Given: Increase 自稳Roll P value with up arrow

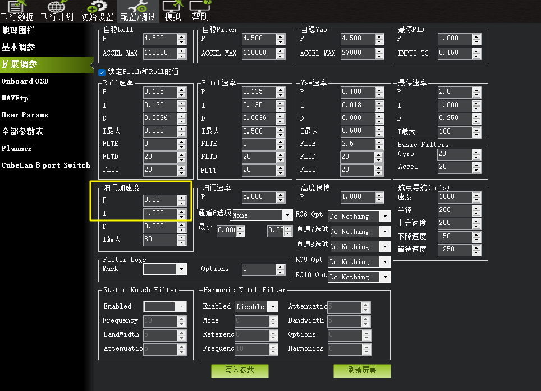Looking at the screenshot, I should (x=181, y=36).
